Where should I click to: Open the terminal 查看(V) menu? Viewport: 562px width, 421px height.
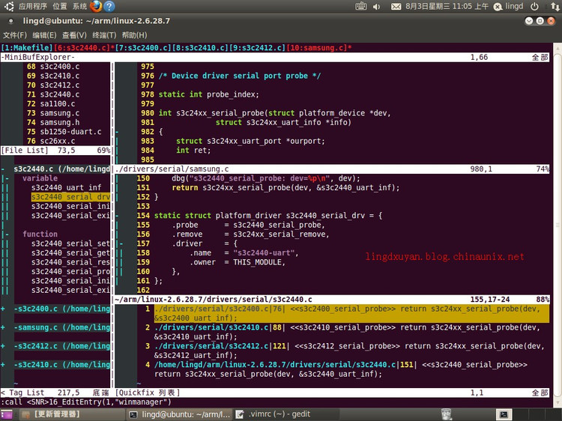point(74,35)
